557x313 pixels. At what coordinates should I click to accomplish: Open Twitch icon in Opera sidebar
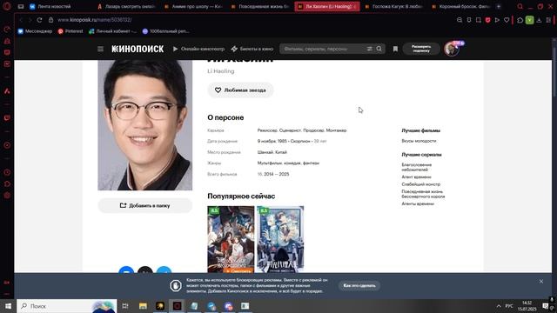click(7, 118)
